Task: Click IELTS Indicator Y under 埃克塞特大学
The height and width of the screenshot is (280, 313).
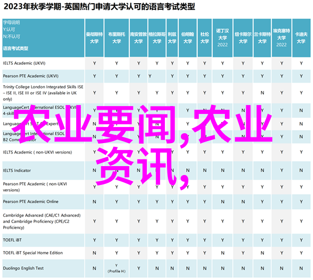Action: (282, 170)
